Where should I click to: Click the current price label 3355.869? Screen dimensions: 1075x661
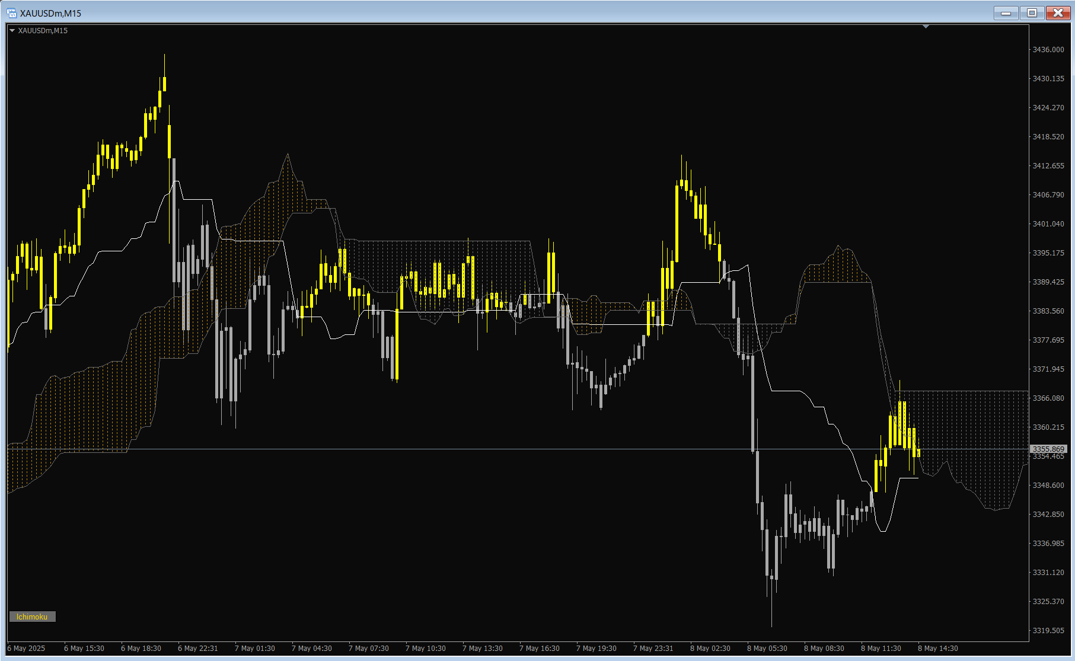tap(1048, 449)
